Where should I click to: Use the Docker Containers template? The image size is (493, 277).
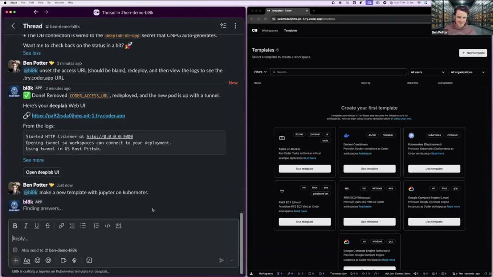(x=370, y=169)
